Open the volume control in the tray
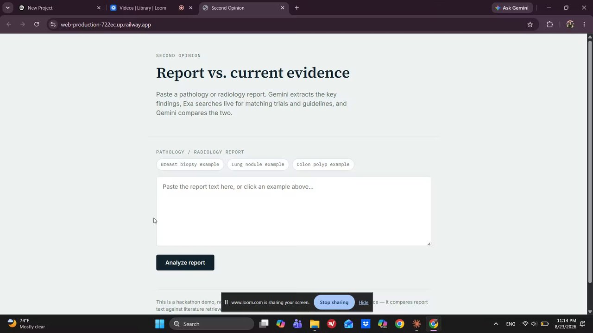593x333 pixels. click(x=534, y=324)
